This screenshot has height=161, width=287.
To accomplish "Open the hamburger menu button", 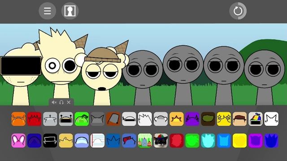I will pyautogui.click(x=48, y=11).
